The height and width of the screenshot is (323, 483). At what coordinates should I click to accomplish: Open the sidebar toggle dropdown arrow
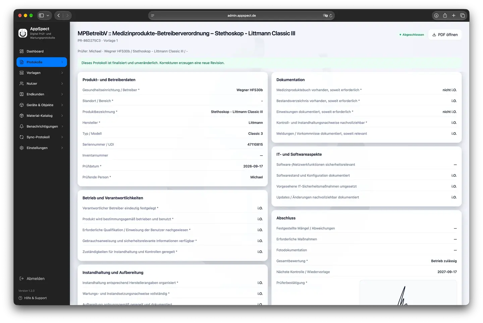pos(48,15)
